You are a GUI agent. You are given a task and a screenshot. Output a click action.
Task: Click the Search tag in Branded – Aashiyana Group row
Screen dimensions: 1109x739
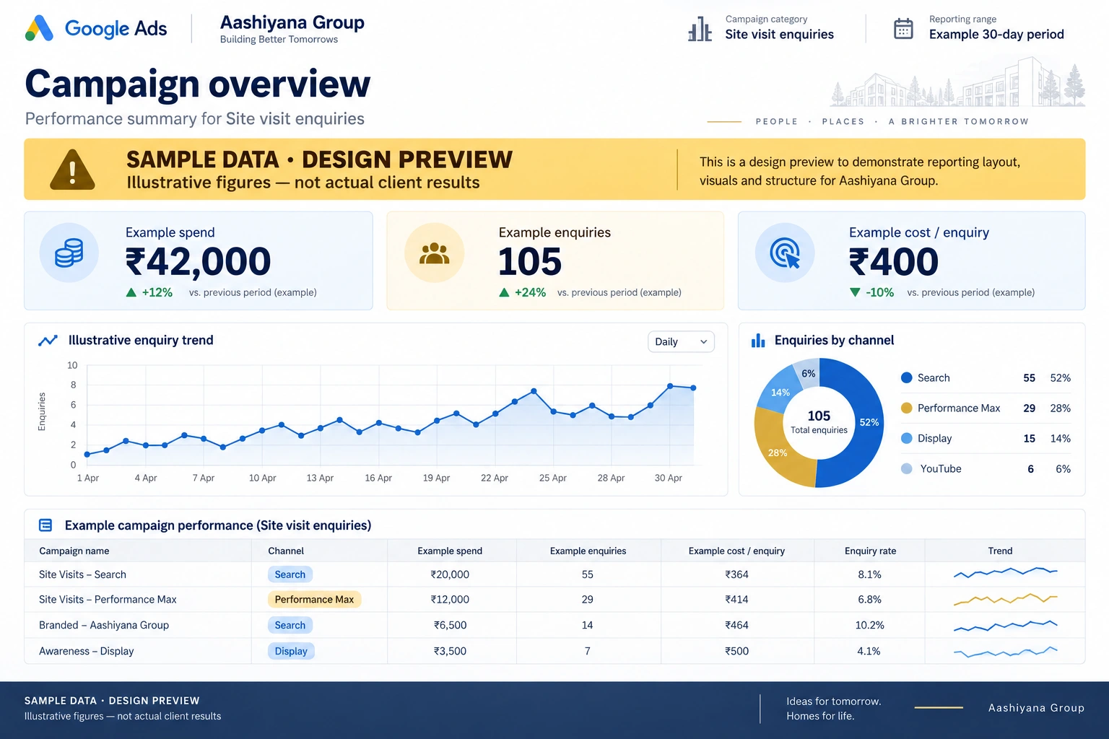tap(290, 625)
